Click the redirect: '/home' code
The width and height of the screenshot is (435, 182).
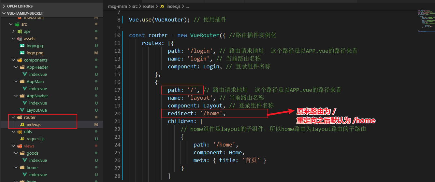(x=197, y=113)
